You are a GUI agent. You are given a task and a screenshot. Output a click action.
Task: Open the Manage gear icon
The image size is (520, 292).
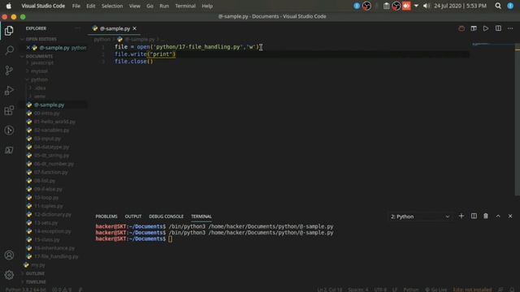click(9, 275)
